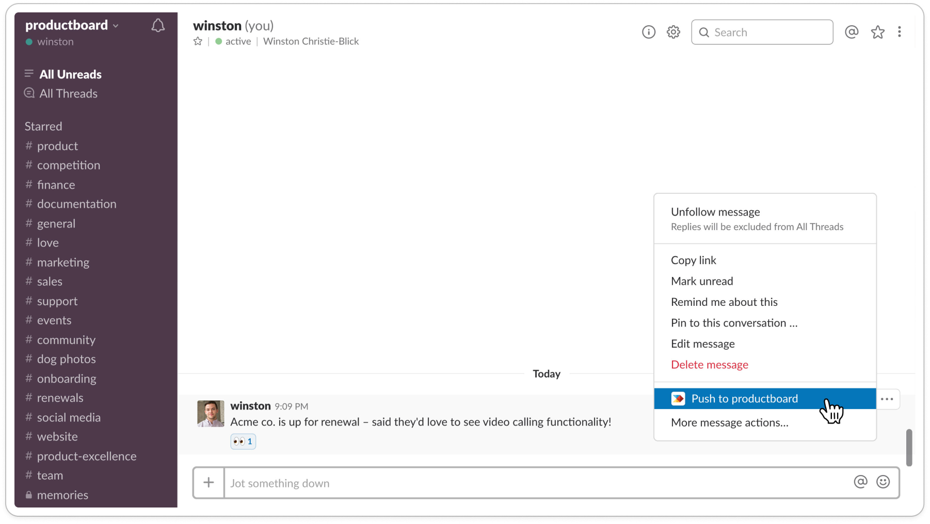
Task: Open All Unreads icon in sidebar
Action: (29, 74)
